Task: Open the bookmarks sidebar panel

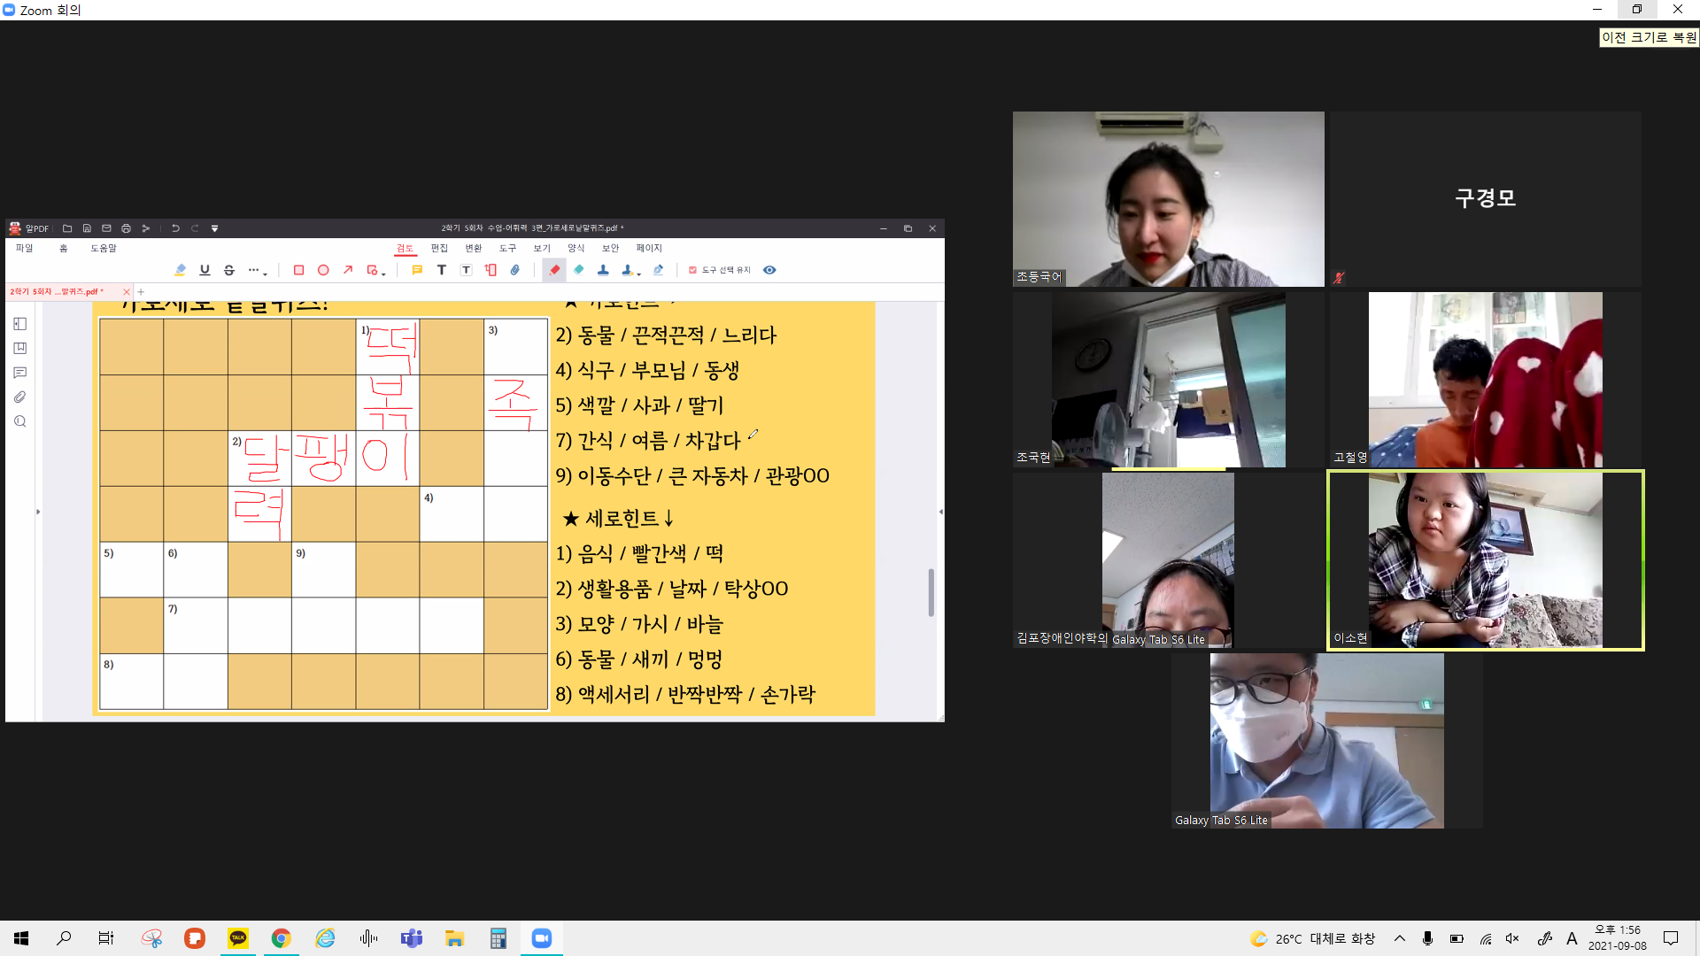Action: coord(20,349)
